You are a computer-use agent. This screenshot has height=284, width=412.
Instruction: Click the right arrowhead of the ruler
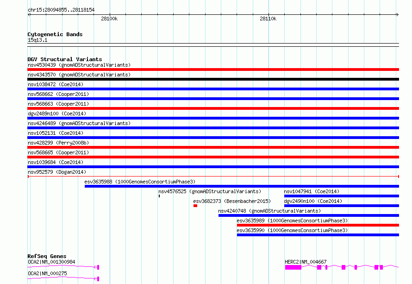[x=398, y=14]
